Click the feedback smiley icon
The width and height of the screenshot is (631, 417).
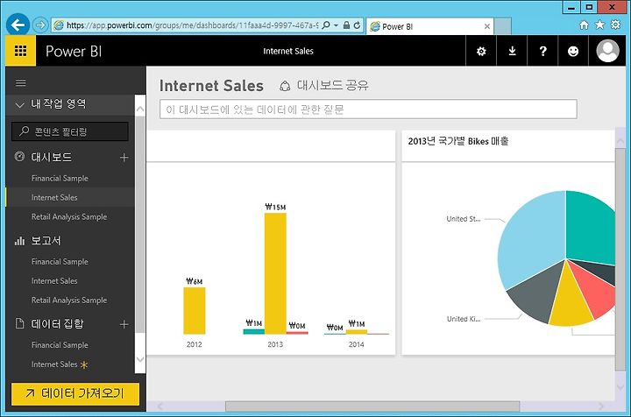[x=573, y=51]
